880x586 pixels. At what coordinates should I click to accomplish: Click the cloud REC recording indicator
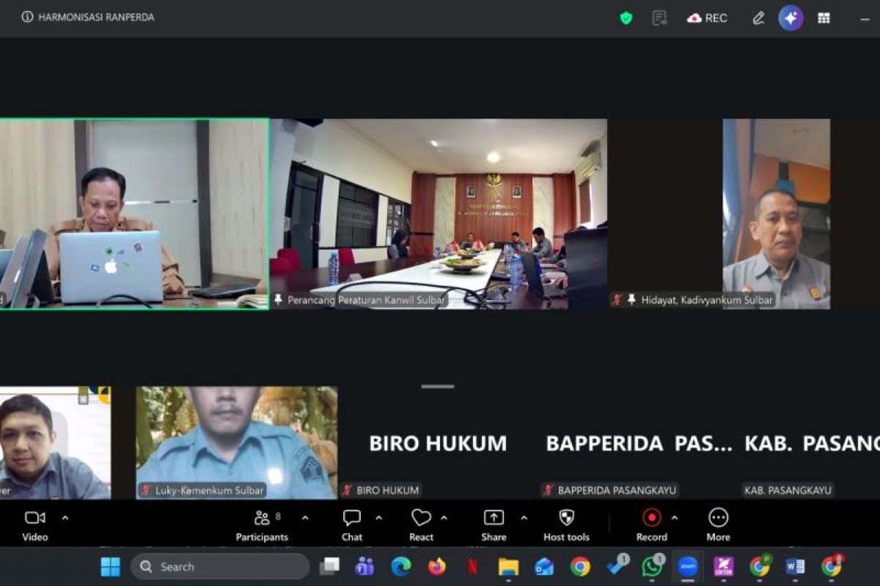tap(707, 18)
